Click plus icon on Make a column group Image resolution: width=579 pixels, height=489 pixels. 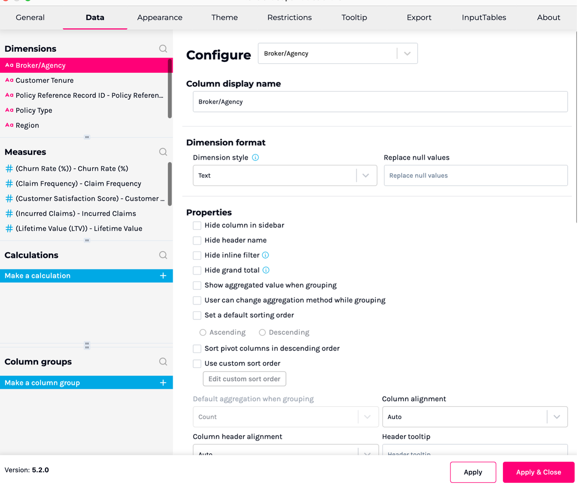pyautogui.click(x=163, y=383)
